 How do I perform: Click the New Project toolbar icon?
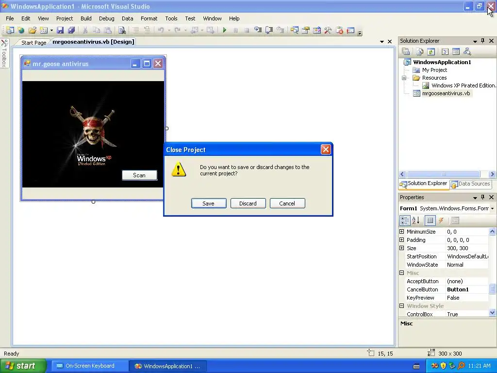point(10,30)
